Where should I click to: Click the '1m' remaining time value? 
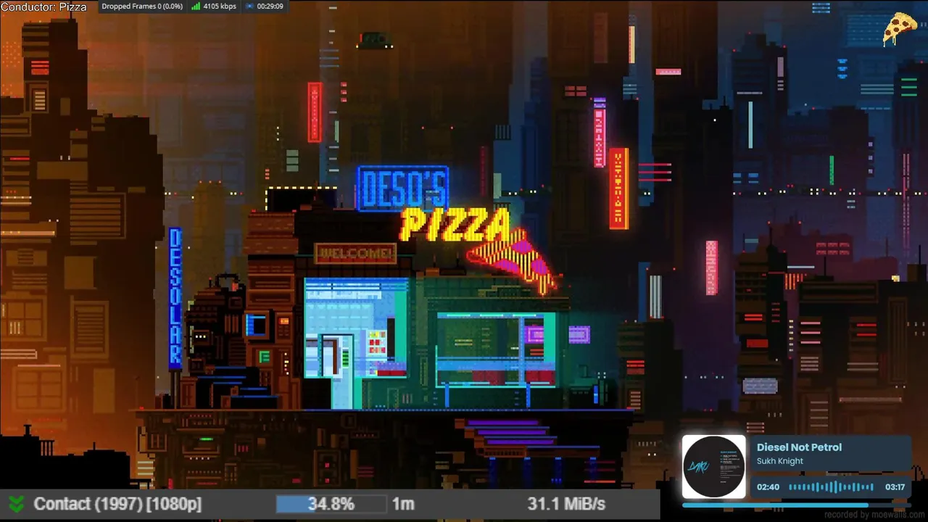click(x=403, y=504)
